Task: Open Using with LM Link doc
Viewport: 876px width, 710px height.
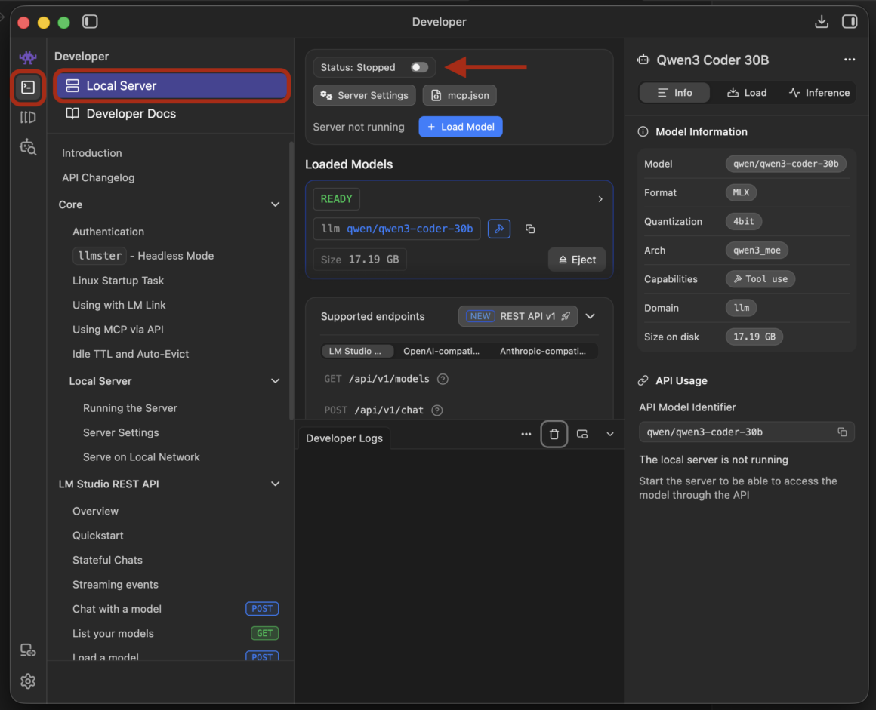Action: (119, 306)
